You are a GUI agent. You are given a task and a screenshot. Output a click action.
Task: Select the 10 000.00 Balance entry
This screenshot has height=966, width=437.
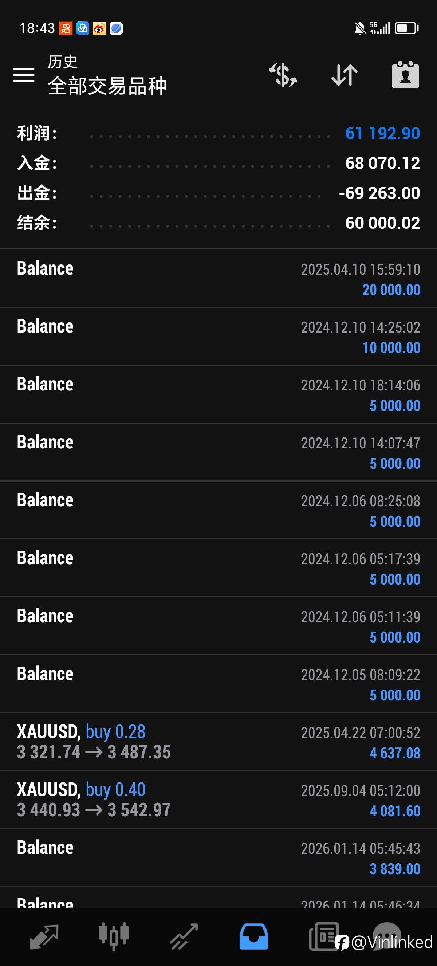tap(219, 336)
